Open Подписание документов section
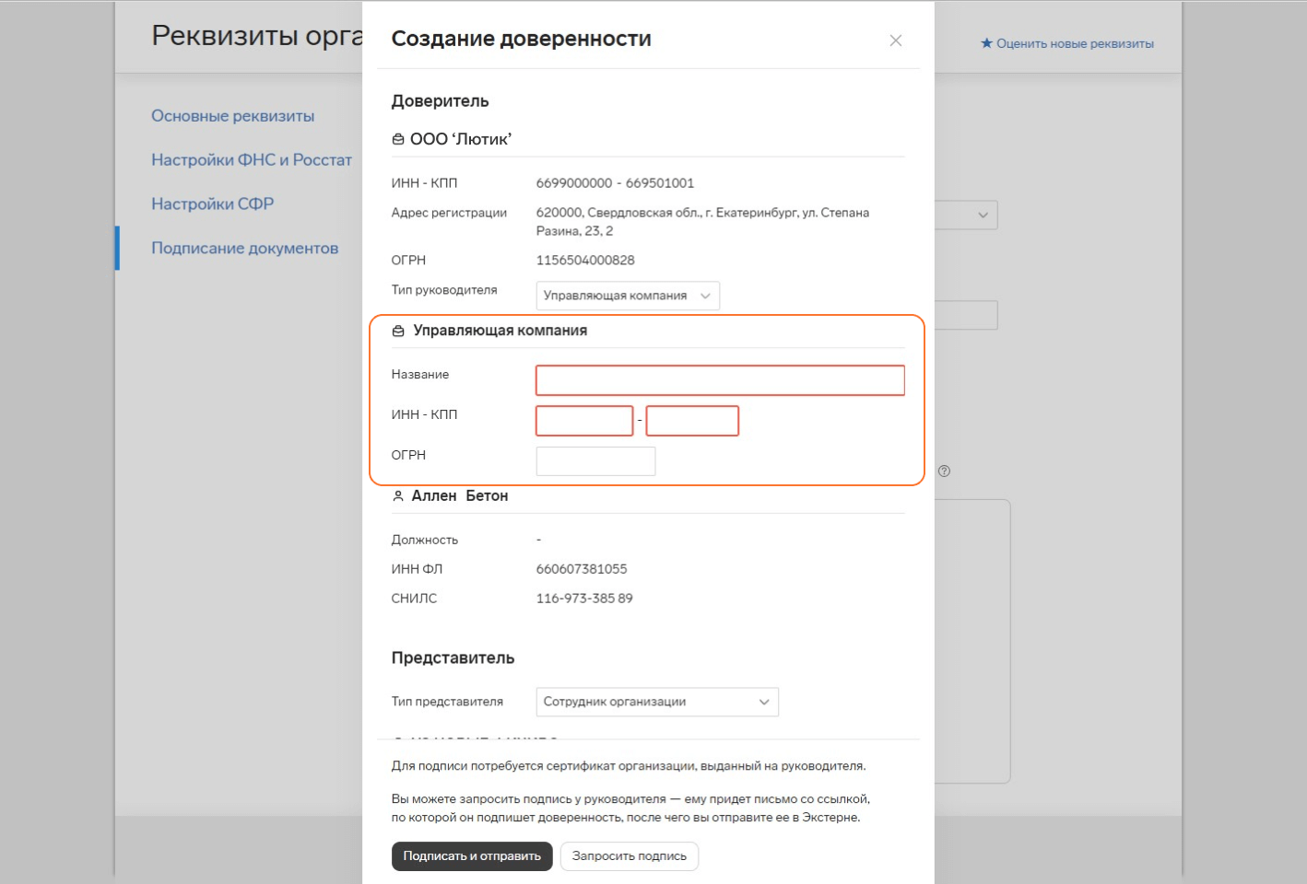The image size is (1307, 884). pyautogui.click(x=245, y=249)
